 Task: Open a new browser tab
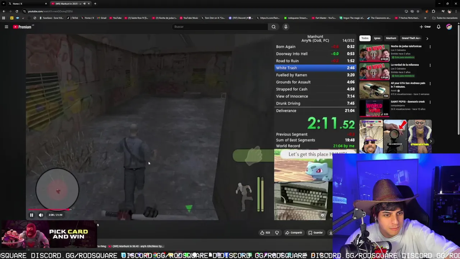(x=95, y=4)
